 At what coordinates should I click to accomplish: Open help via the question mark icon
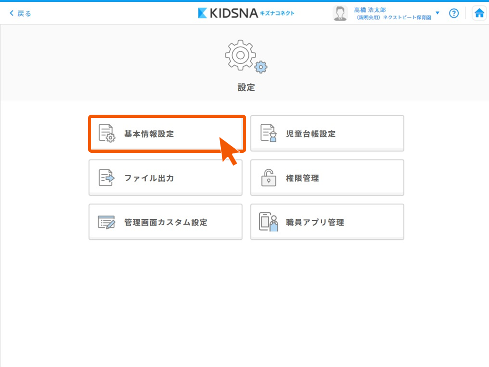454,13
